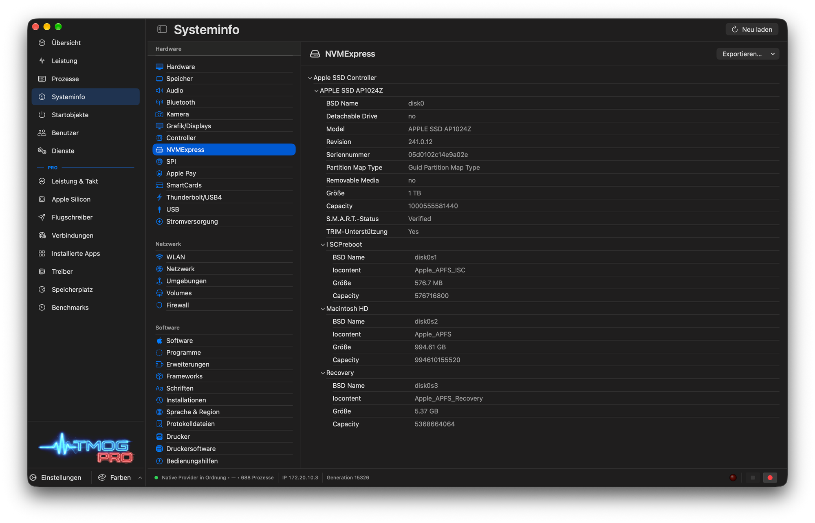This screenshot has height=523, width=815.
Task: Toggle the bright red record button
Action: (x=770, y=477)
